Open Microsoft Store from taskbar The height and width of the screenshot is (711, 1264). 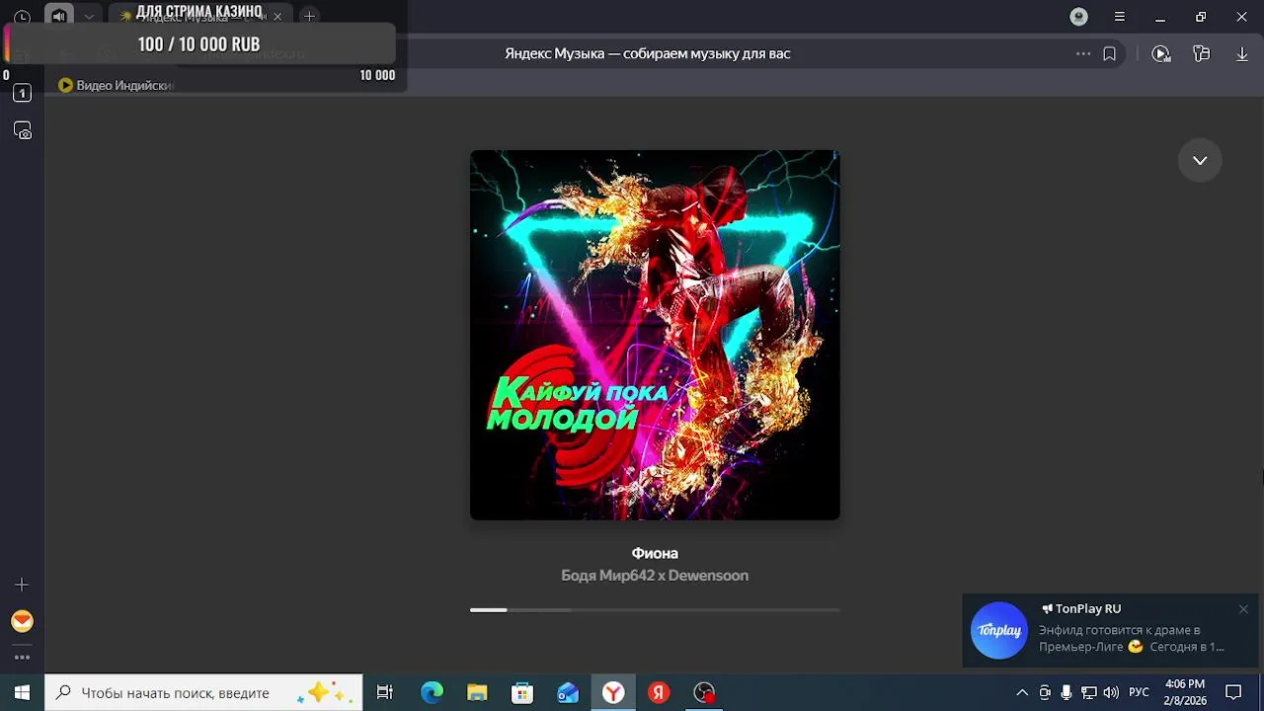click(x=522, y=692)
